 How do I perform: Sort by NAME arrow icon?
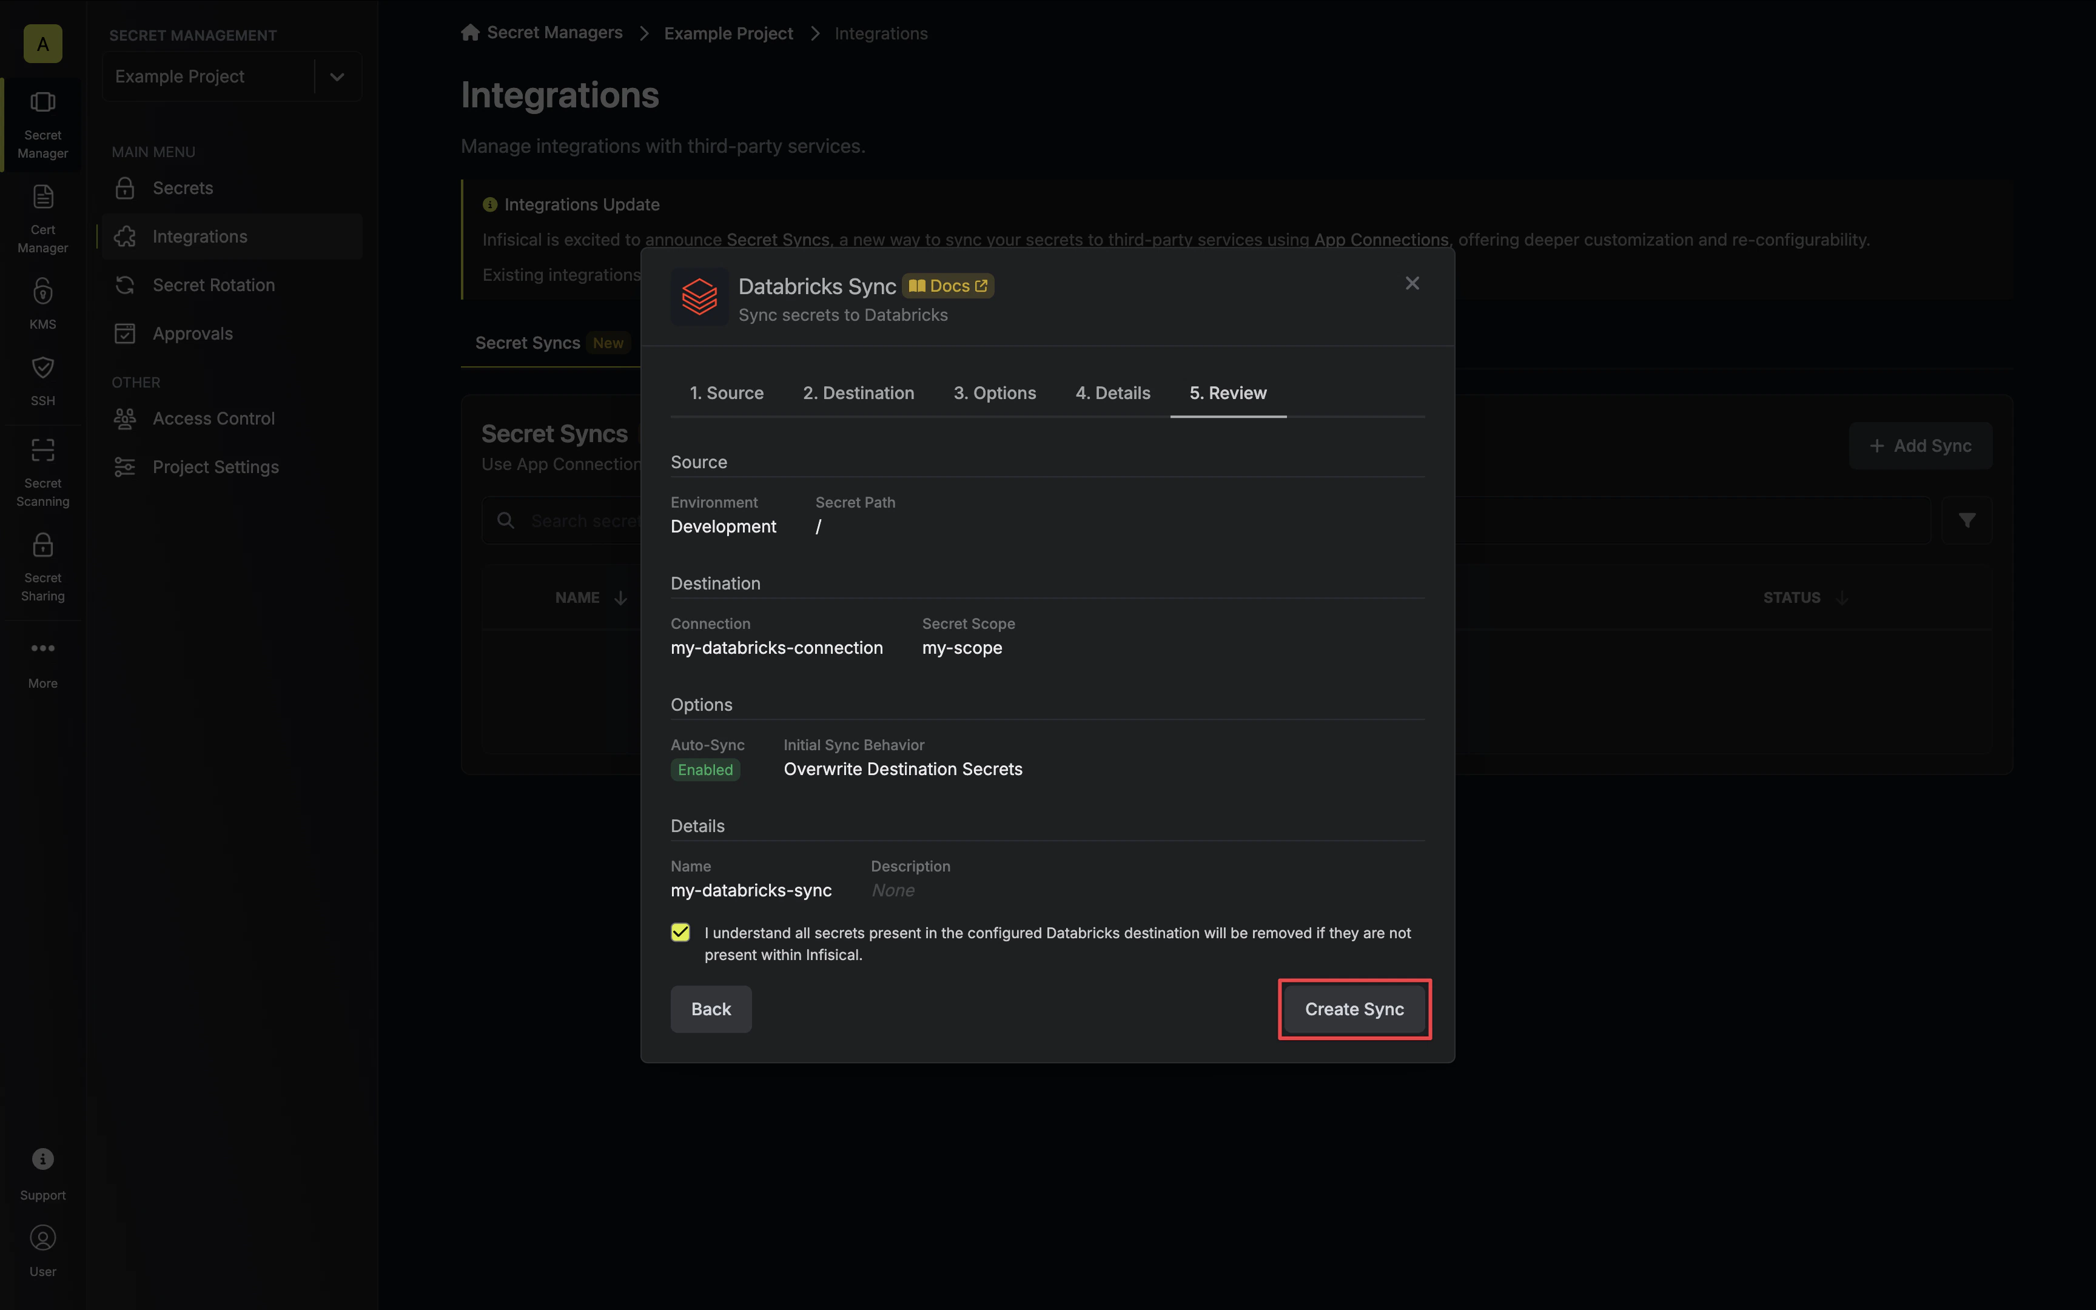pos(620,598)
